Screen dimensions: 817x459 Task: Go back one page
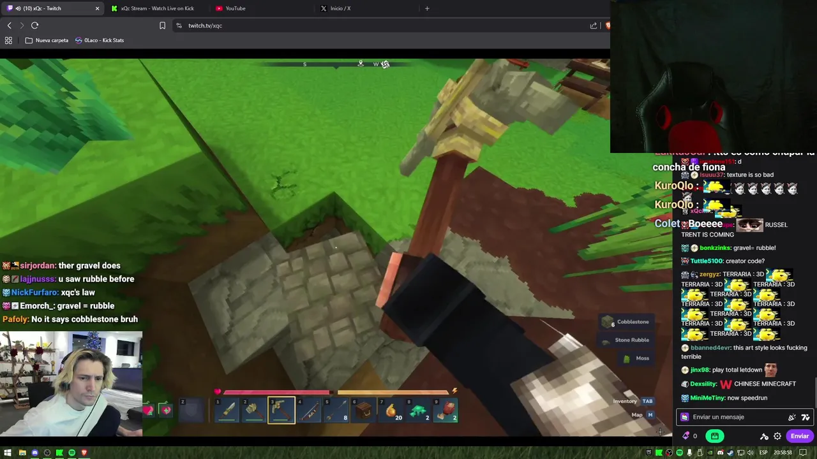click(x=9, y=25)
